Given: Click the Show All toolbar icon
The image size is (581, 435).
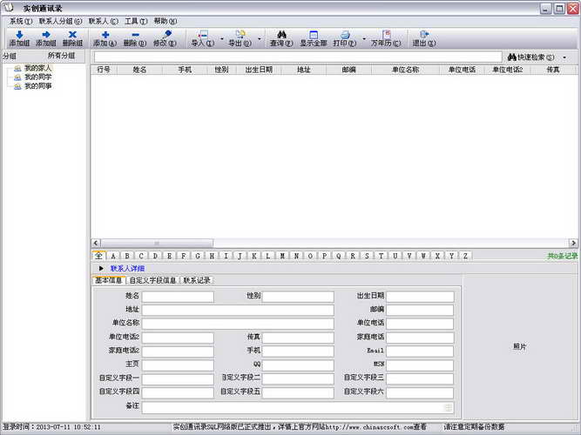Looking at the screenshot, I should point(314,35).
